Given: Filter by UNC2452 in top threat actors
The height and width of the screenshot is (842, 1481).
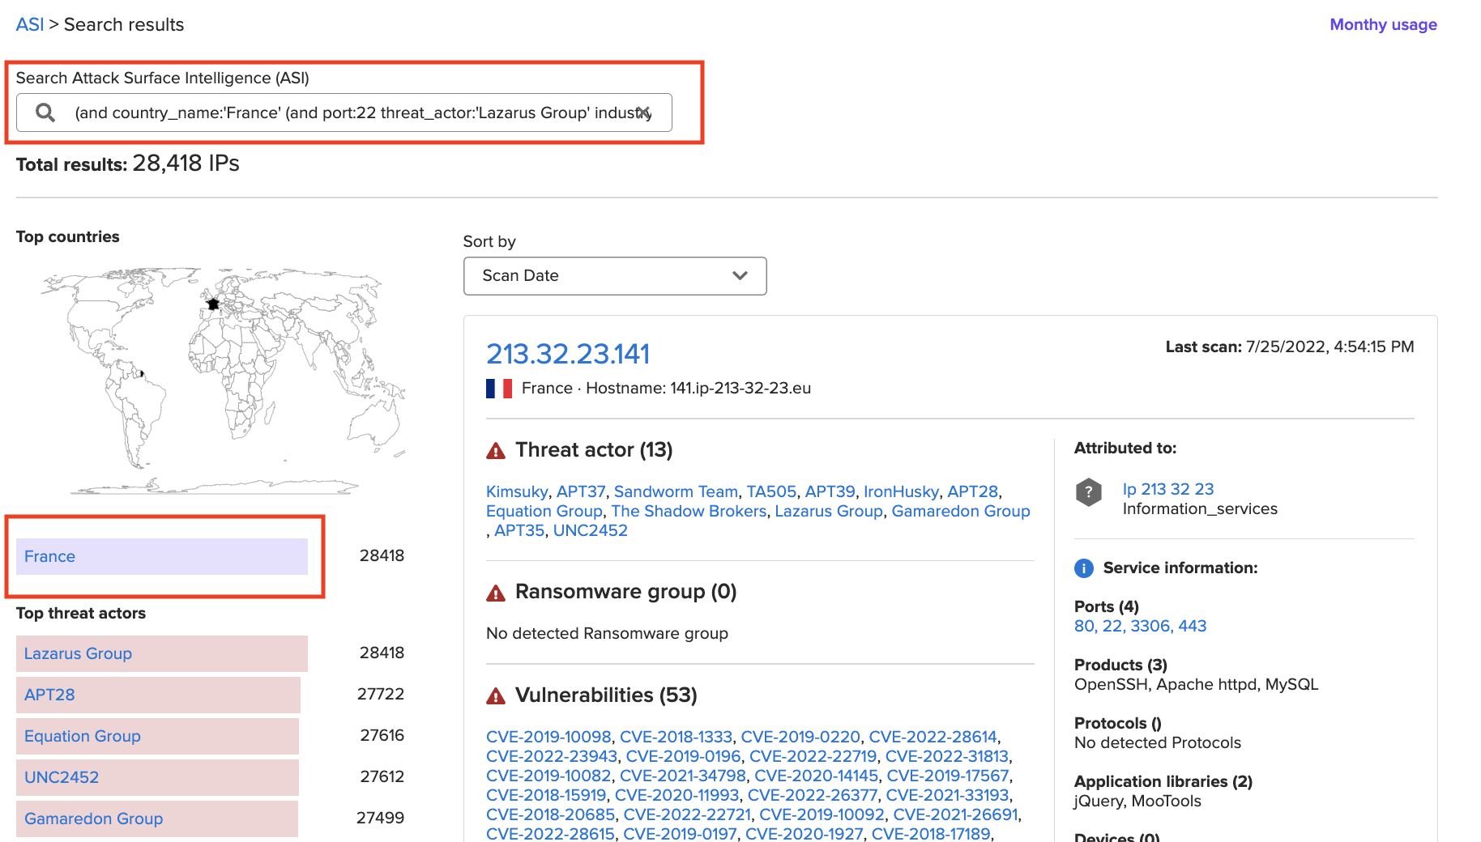Looking at the screenshot, I should click(x=157, y=777).
